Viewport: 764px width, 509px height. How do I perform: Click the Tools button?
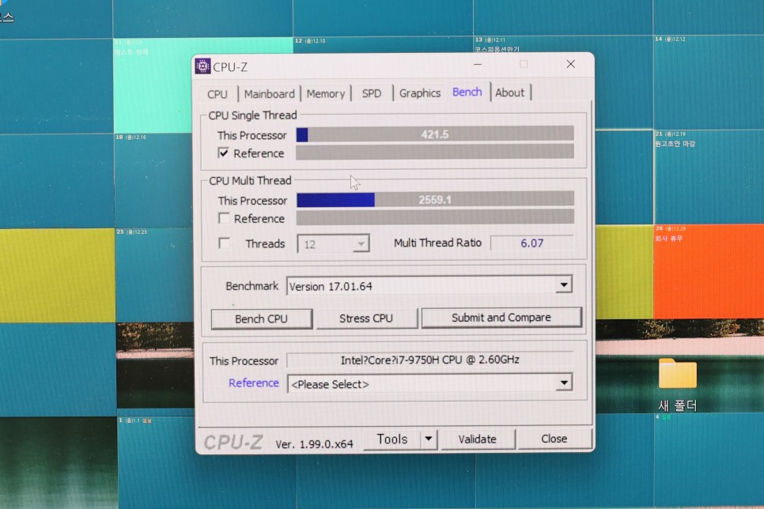(x=392, y=439)
